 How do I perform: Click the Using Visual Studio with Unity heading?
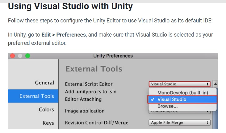coord(70,6)
